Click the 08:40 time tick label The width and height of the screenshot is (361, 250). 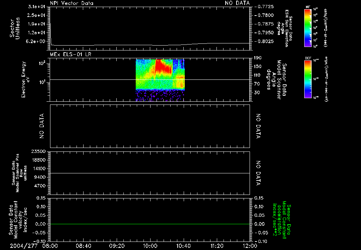coord(84,246)
